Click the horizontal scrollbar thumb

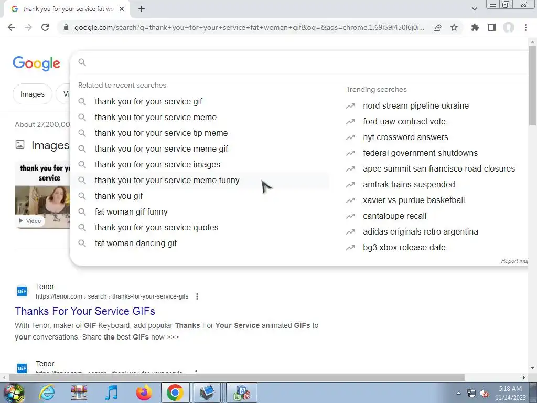point(237,378)
